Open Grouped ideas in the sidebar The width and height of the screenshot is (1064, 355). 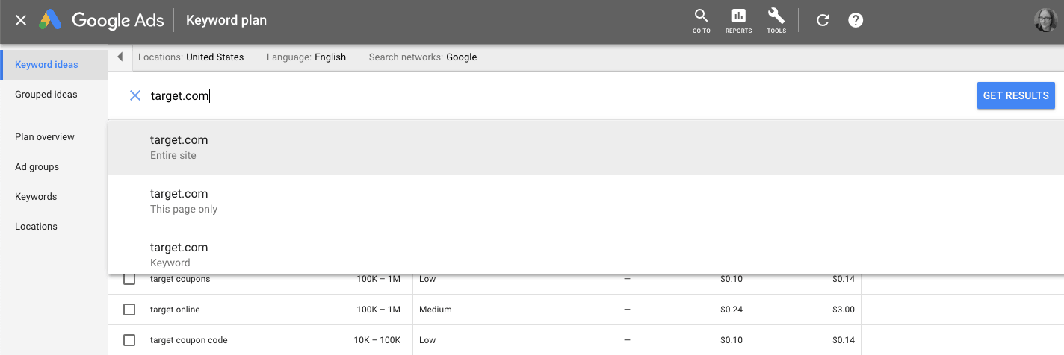[46, 95]
